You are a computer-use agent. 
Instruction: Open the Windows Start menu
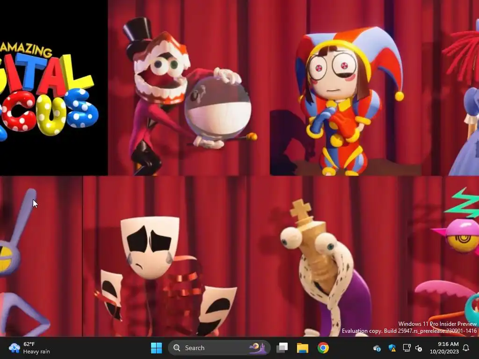(x=156, y=348)
